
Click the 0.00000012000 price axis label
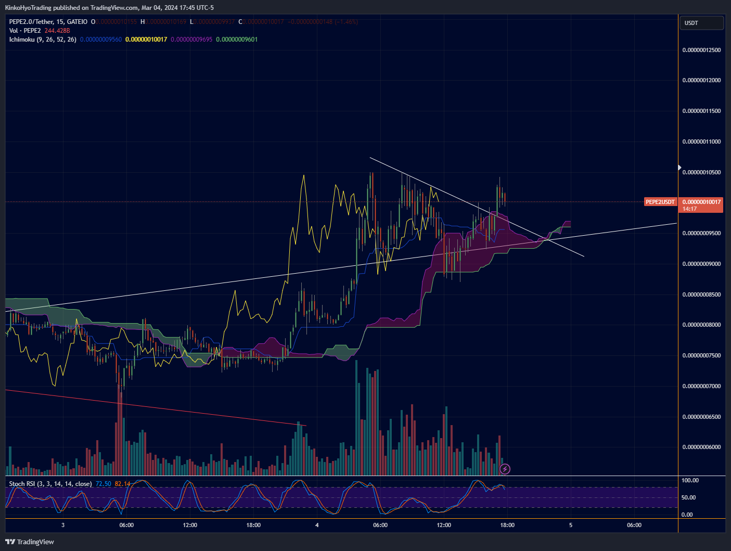[x=701, y=81]
